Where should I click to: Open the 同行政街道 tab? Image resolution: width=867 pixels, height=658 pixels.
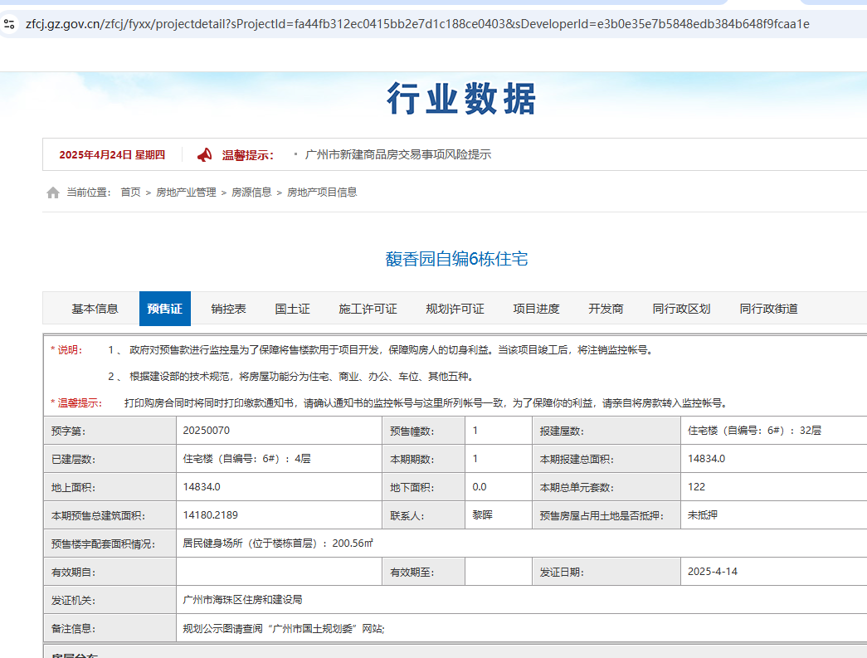768,309
